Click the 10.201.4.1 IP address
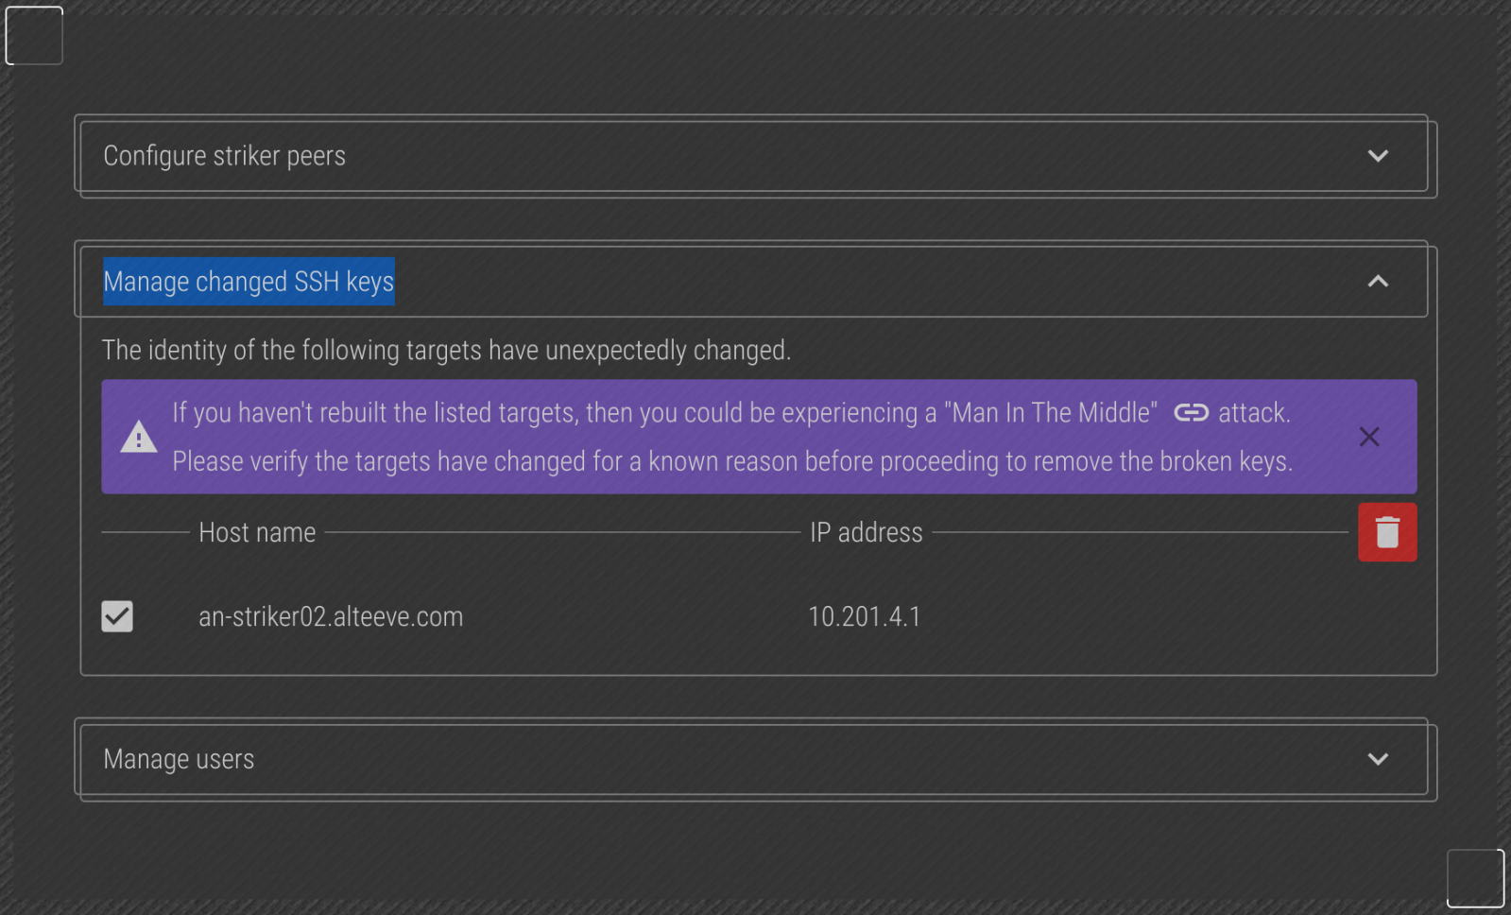 pyautogui.click(x=864, y=616)
